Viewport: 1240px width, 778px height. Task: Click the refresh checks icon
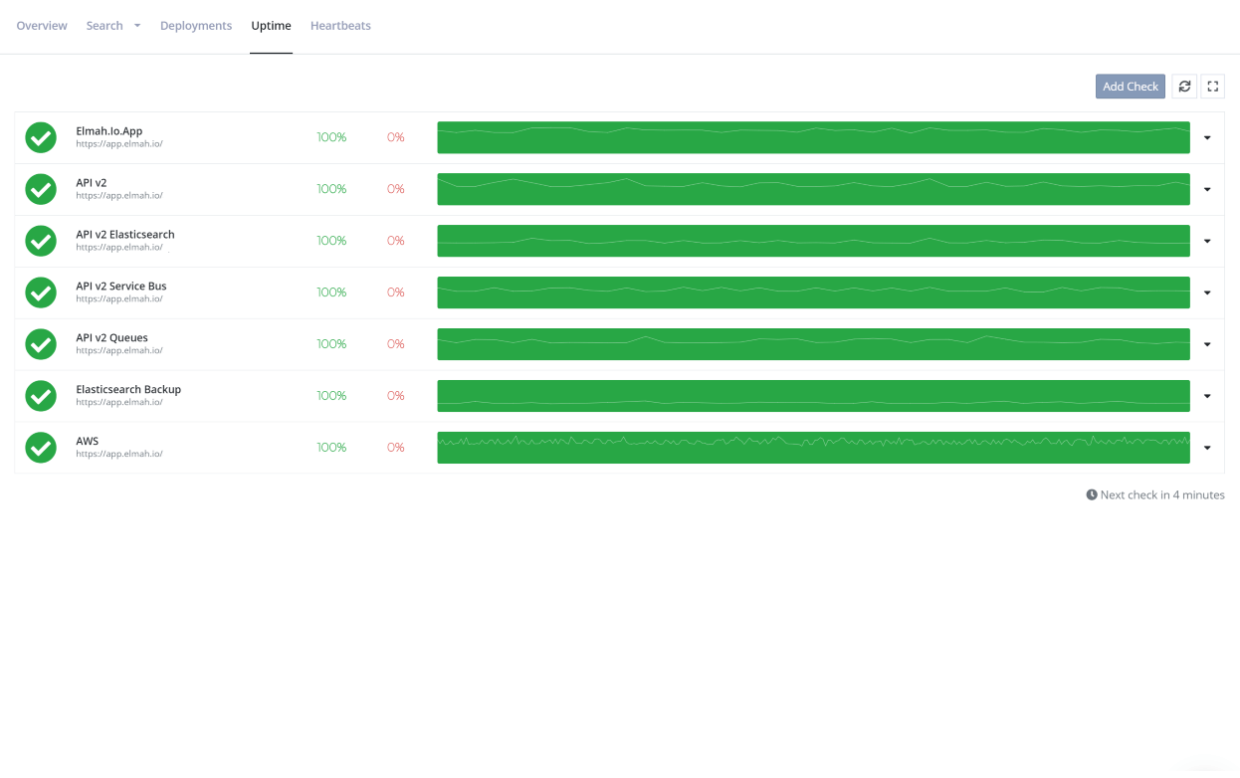[1183, 87]
